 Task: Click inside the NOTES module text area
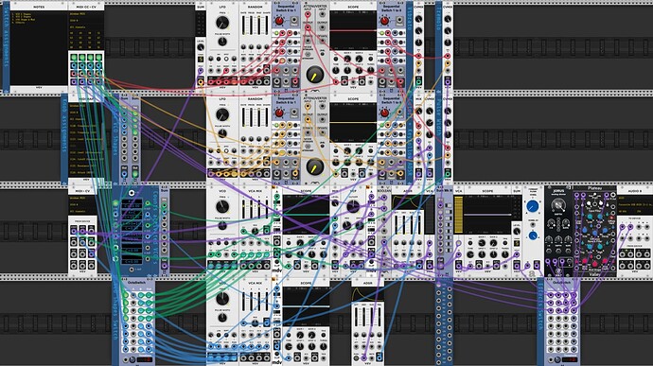pyautogui.click(x=39, y=48)
